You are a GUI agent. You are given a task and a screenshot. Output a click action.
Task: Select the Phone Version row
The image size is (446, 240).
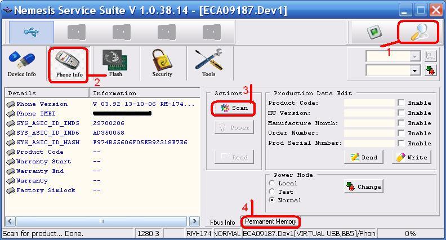click(102, 104)
